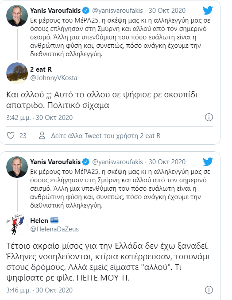
Task: Open the 3:42 μ.μ. · 30 Οκτ 2020 timestamp
Action: tap(39, 117)
